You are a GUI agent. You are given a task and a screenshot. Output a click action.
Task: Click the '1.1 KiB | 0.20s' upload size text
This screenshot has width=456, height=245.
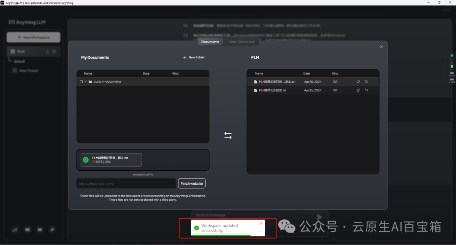(101, 162)
